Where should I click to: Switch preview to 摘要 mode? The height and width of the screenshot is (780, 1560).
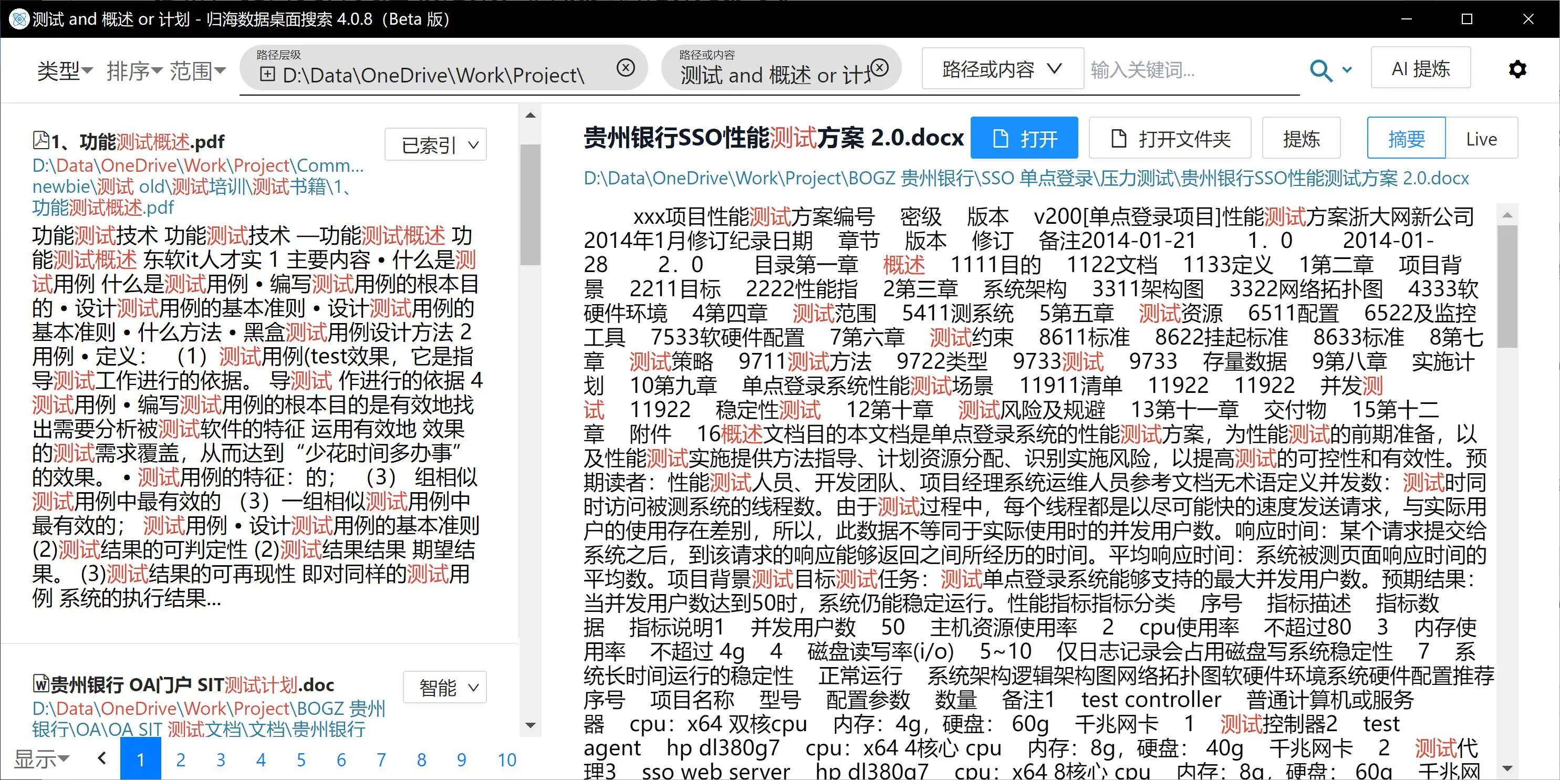pyautogui.click(x=1406, y=139)
